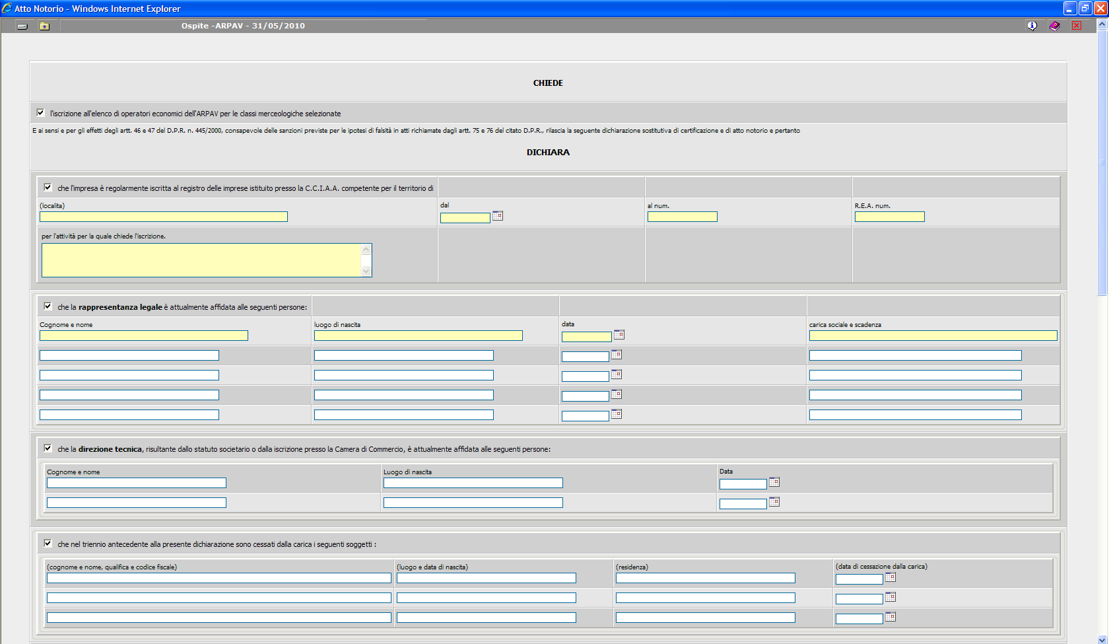1109x644 pixels.
Task: Open calendar in second direzione tecnica row
Action: 774,502
